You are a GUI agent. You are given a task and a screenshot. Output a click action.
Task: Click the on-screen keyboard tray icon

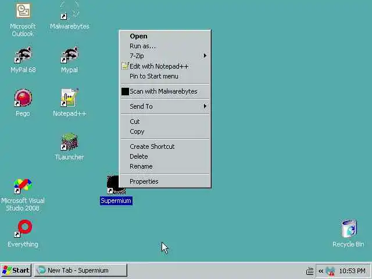[x=310, y=271]
